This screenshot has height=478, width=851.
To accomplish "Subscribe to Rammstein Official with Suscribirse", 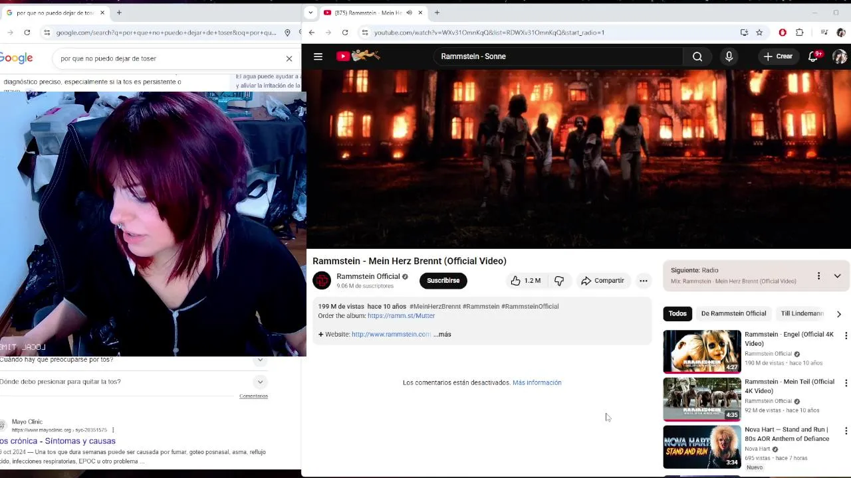I will pyautogui.click(x=443, y=281).
